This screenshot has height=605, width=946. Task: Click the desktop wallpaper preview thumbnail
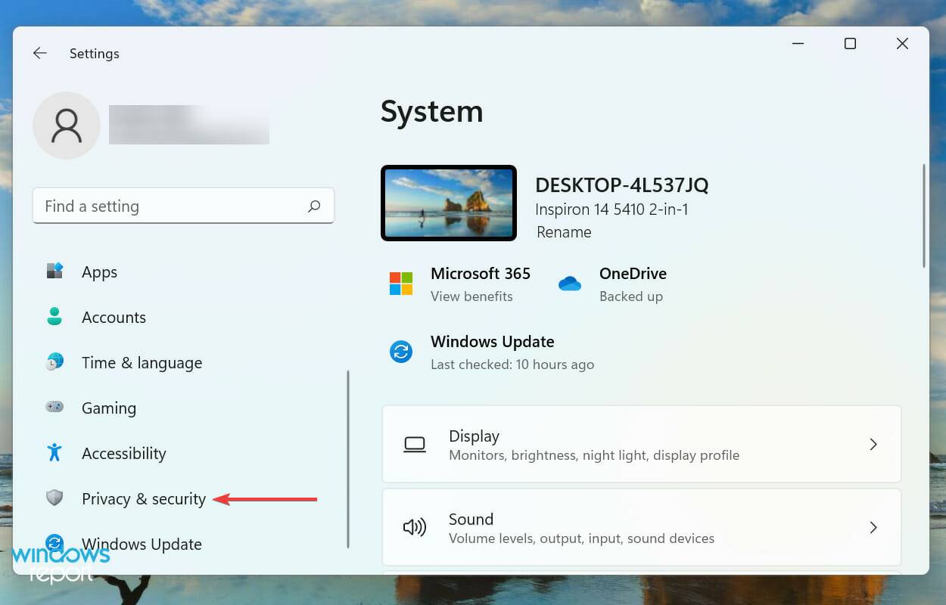[x=448, y=202]
